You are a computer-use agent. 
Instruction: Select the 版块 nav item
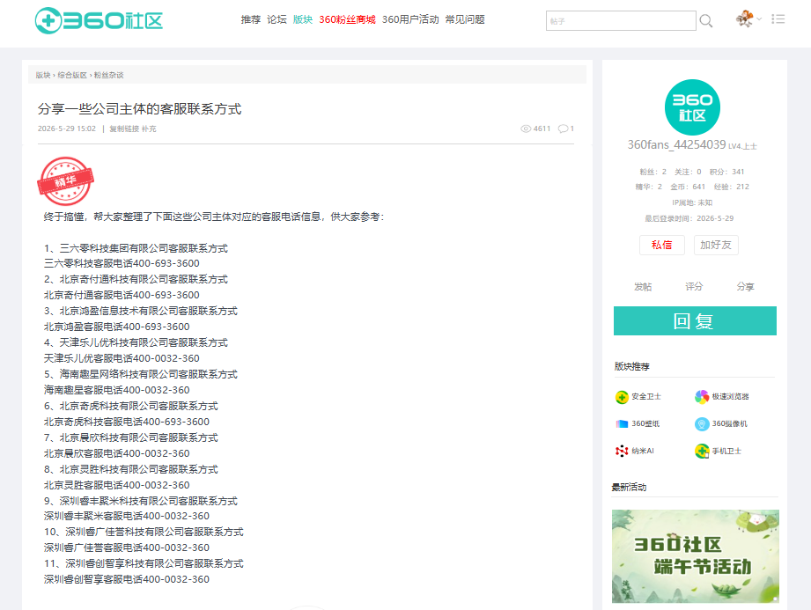click(x=303, y=19)
